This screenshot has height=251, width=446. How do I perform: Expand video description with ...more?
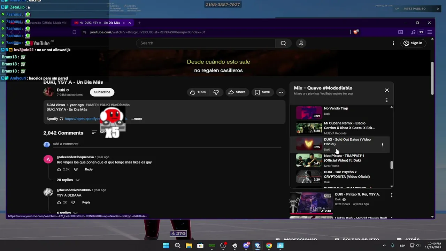(x=136, y=119)
